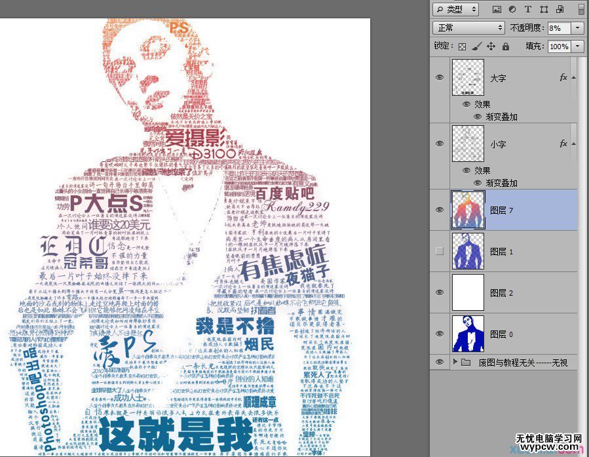Open the 类型 filter type dropdown
The height and width of the screenshot is (457, 589).
tap(456, 9)
